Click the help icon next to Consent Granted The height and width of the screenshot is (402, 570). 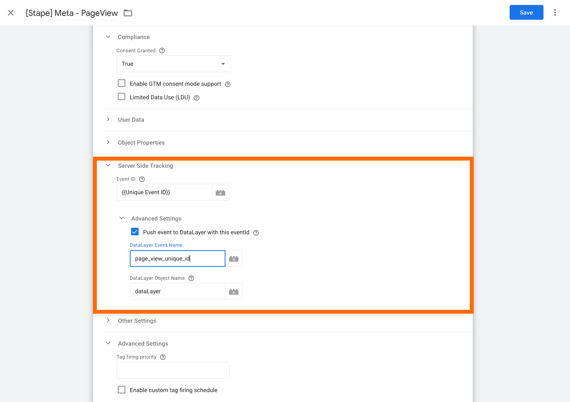(x=162, y=50)
